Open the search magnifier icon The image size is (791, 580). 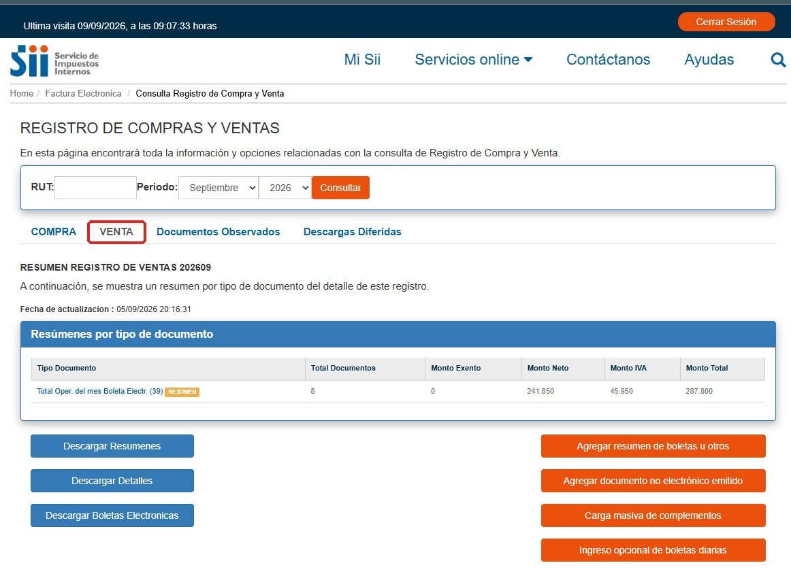(778, 60)
